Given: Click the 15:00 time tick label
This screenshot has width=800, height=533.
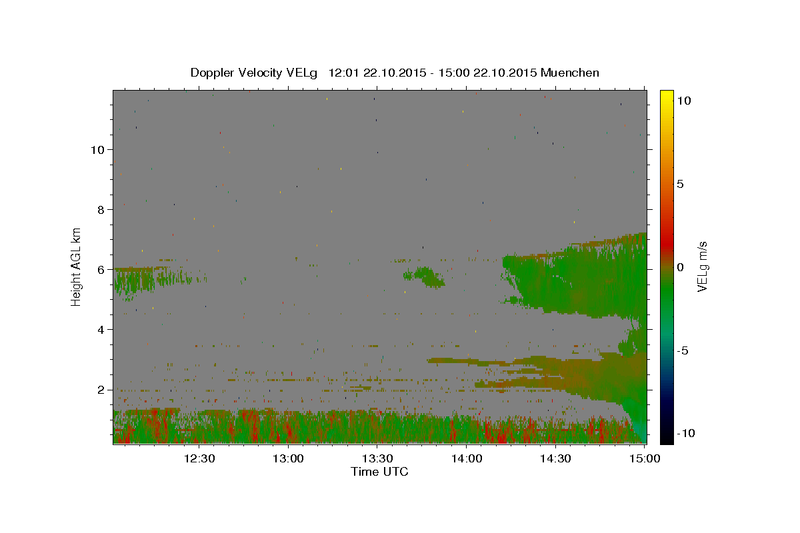Looking at the screenshot, I should pos(645,459).
